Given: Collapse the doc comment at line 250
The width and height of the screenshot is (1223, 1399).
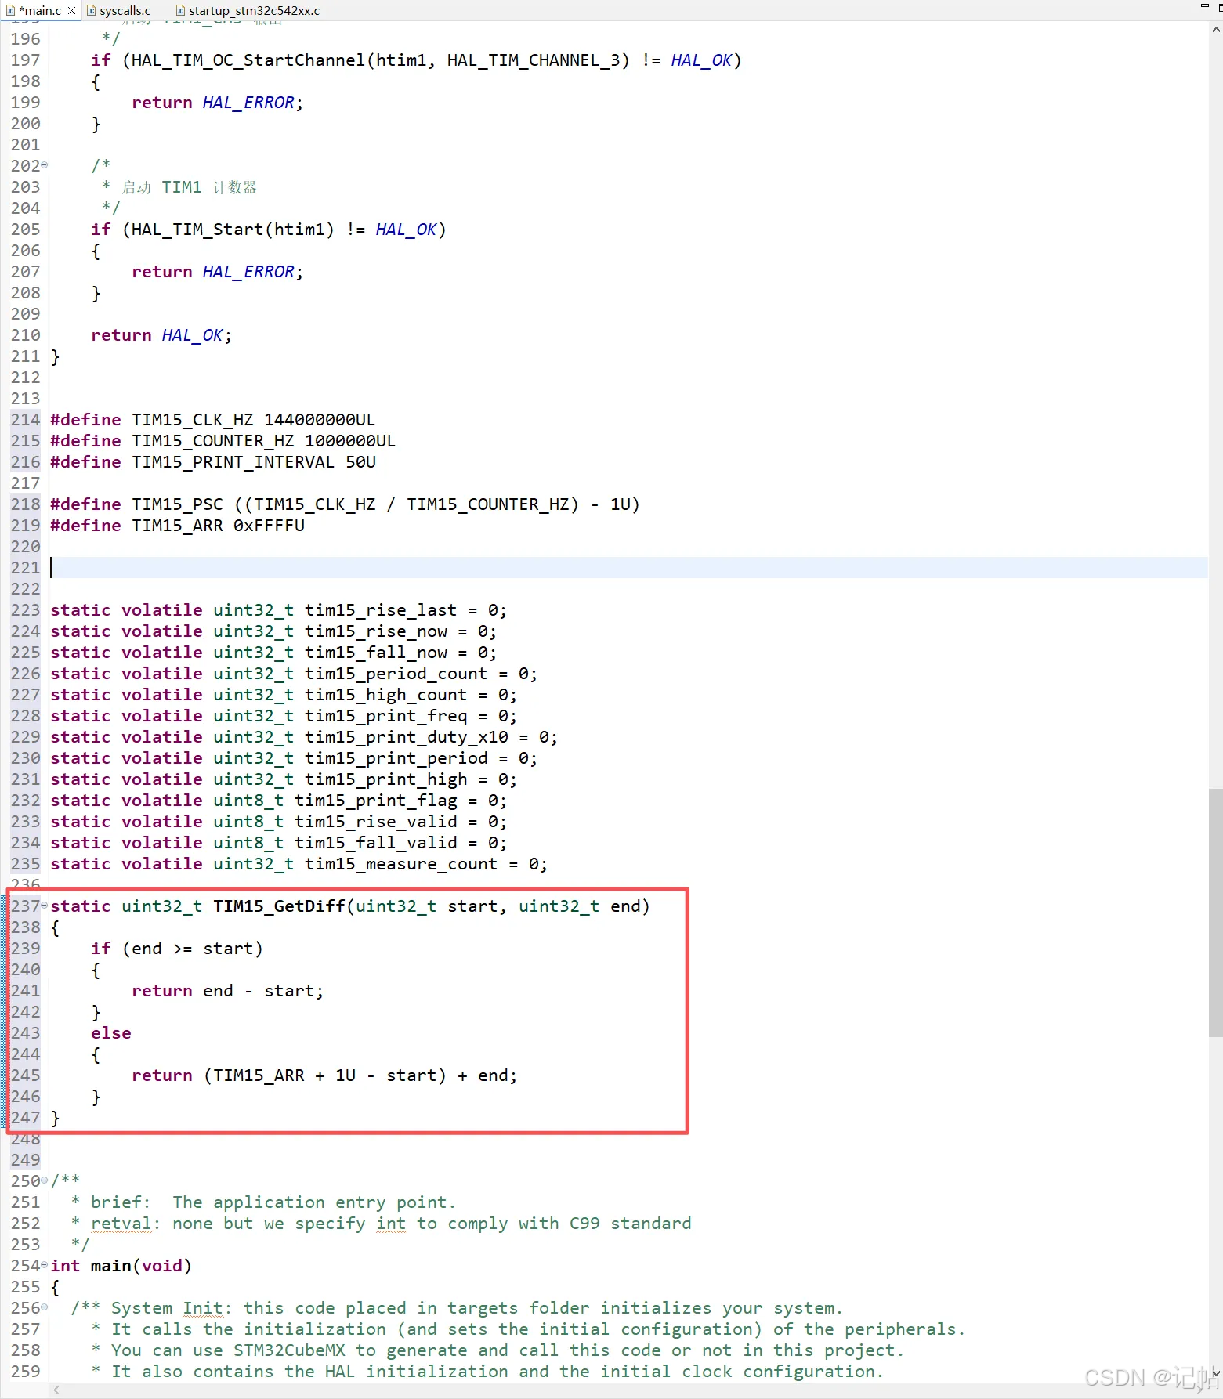Looking at the screenshot, I should coord(45,1180).
